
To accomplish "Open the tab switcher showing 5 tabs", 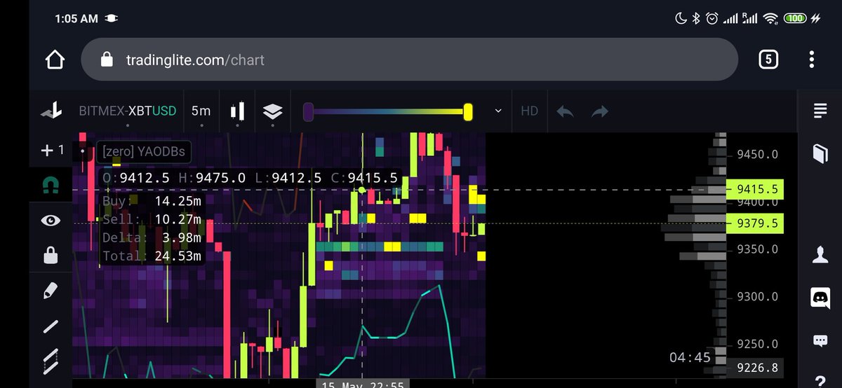I will (x=768, y=60).
